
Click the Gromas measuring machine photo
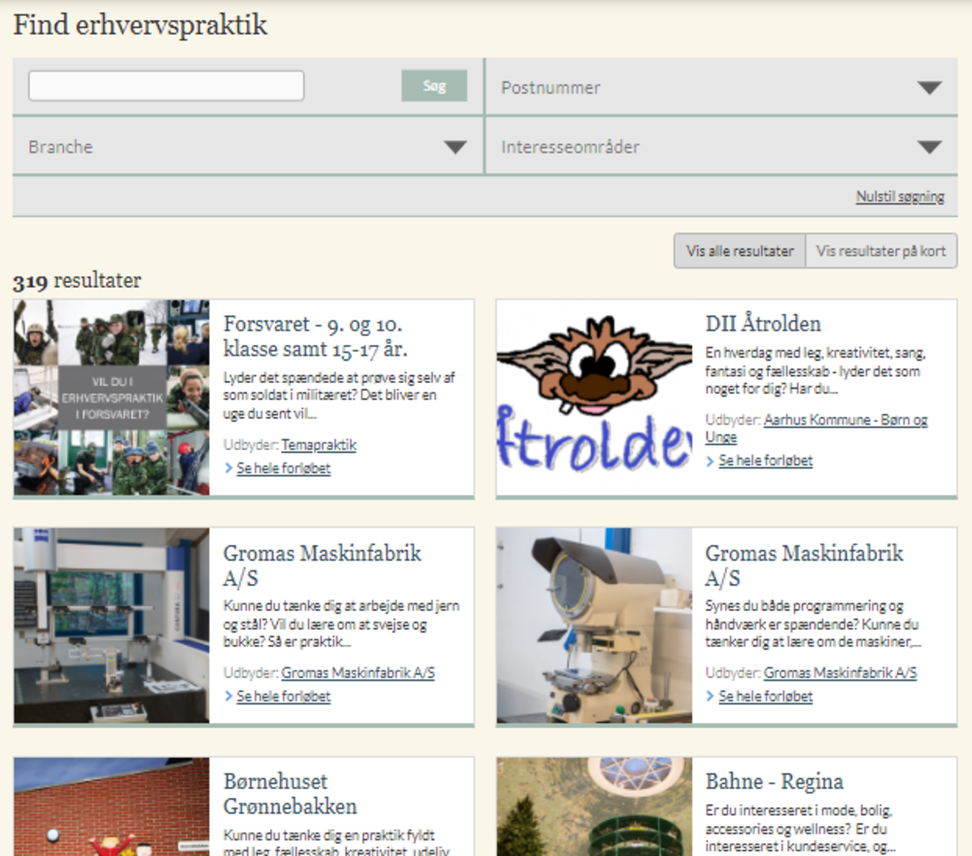pos(112,626)
